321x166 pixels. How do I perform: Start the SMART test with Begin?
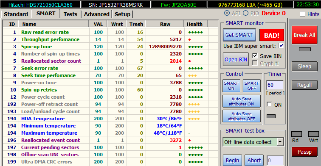click(232, 160)
